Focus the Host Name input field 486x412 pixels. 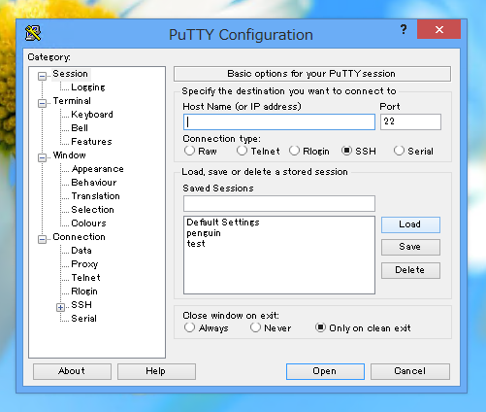[279, 121]
